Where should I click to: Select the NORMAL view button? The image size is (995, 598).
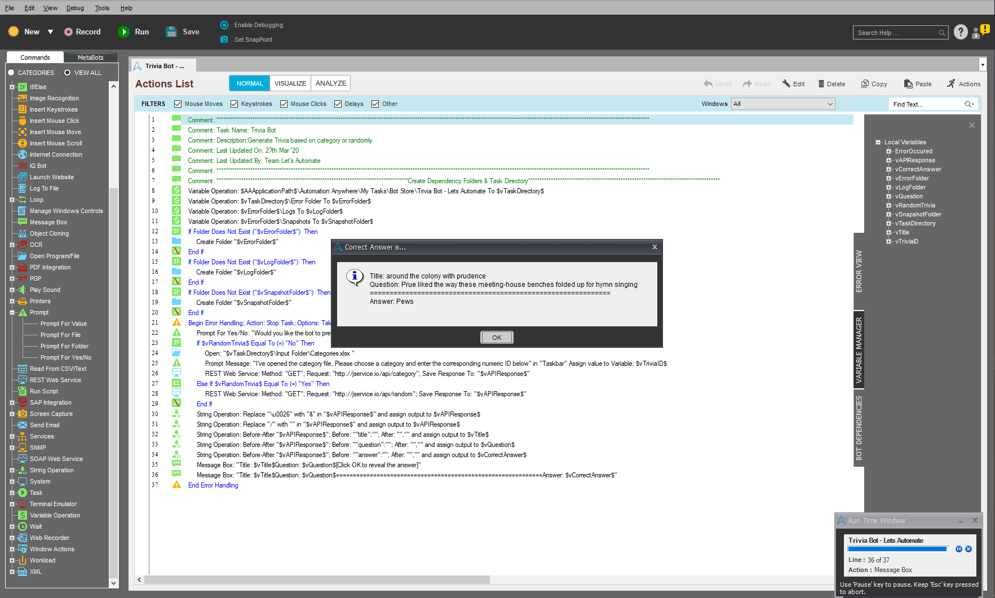[250, 83]
